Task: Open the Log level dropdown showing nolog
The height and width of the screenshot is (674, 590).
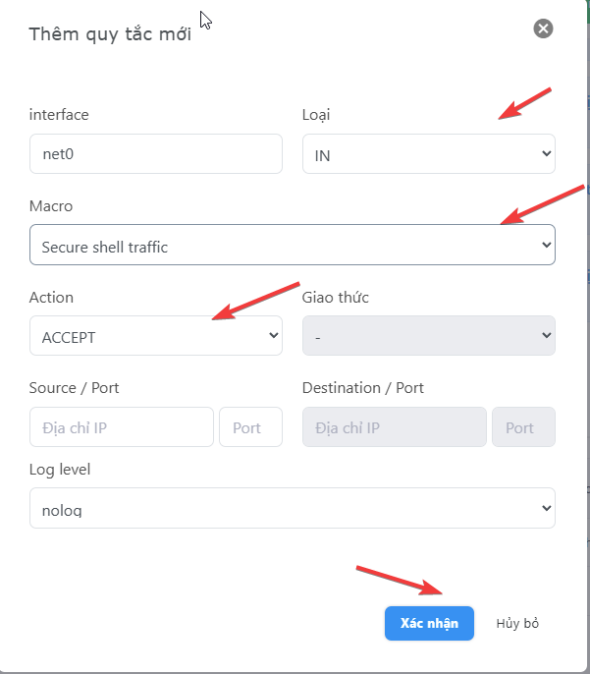Action: [x=293, y=508]
